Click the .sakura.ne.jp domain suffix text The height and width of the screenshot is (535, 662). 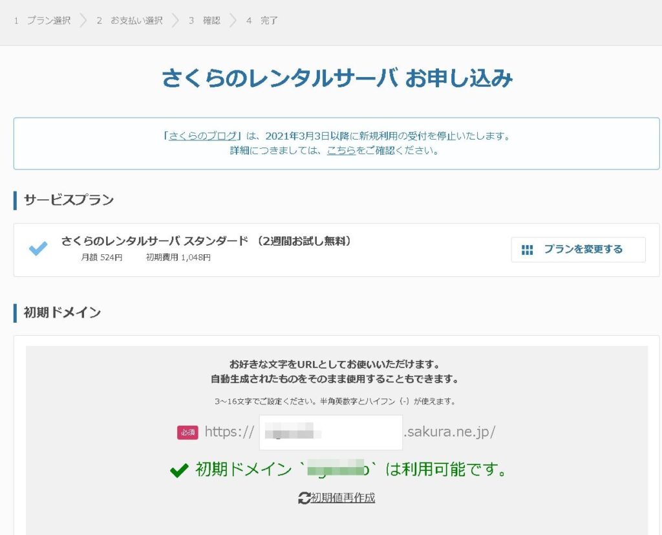point(449,432)
